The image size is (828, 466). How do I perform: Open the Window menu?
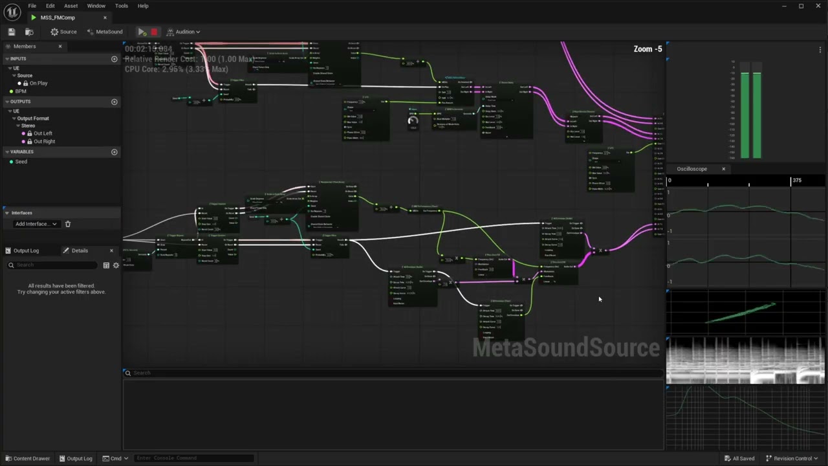coord(96,6)
